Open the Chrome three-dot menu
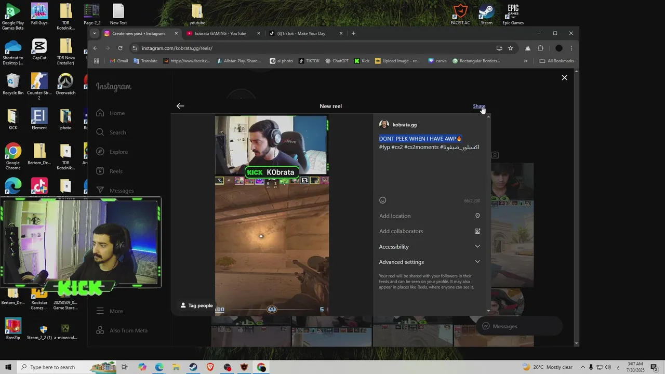The width and height of the screenshot is (665, 374). click(571, 48)
